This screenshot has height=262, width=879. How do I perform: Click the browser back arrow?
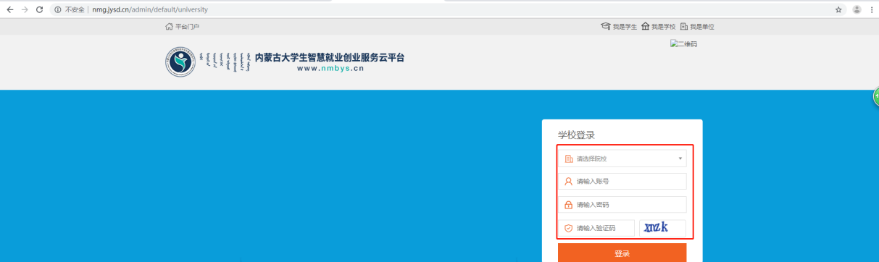click(9, 9)
